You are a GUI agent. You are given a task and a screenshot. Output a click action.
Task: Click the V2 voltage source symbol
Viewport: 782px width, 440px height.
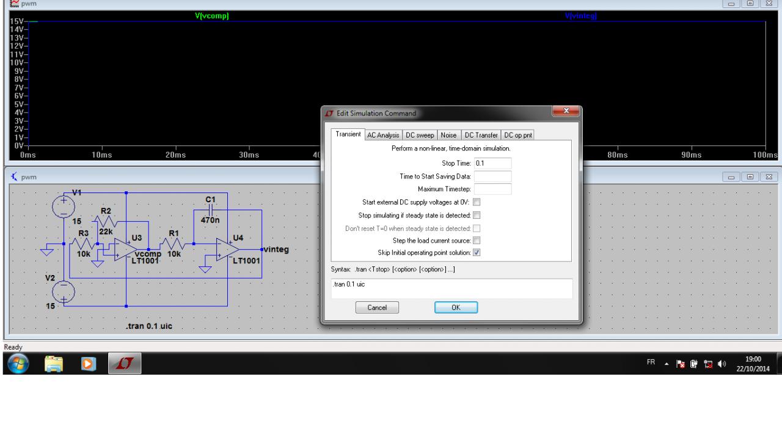[x=64, y=291]
